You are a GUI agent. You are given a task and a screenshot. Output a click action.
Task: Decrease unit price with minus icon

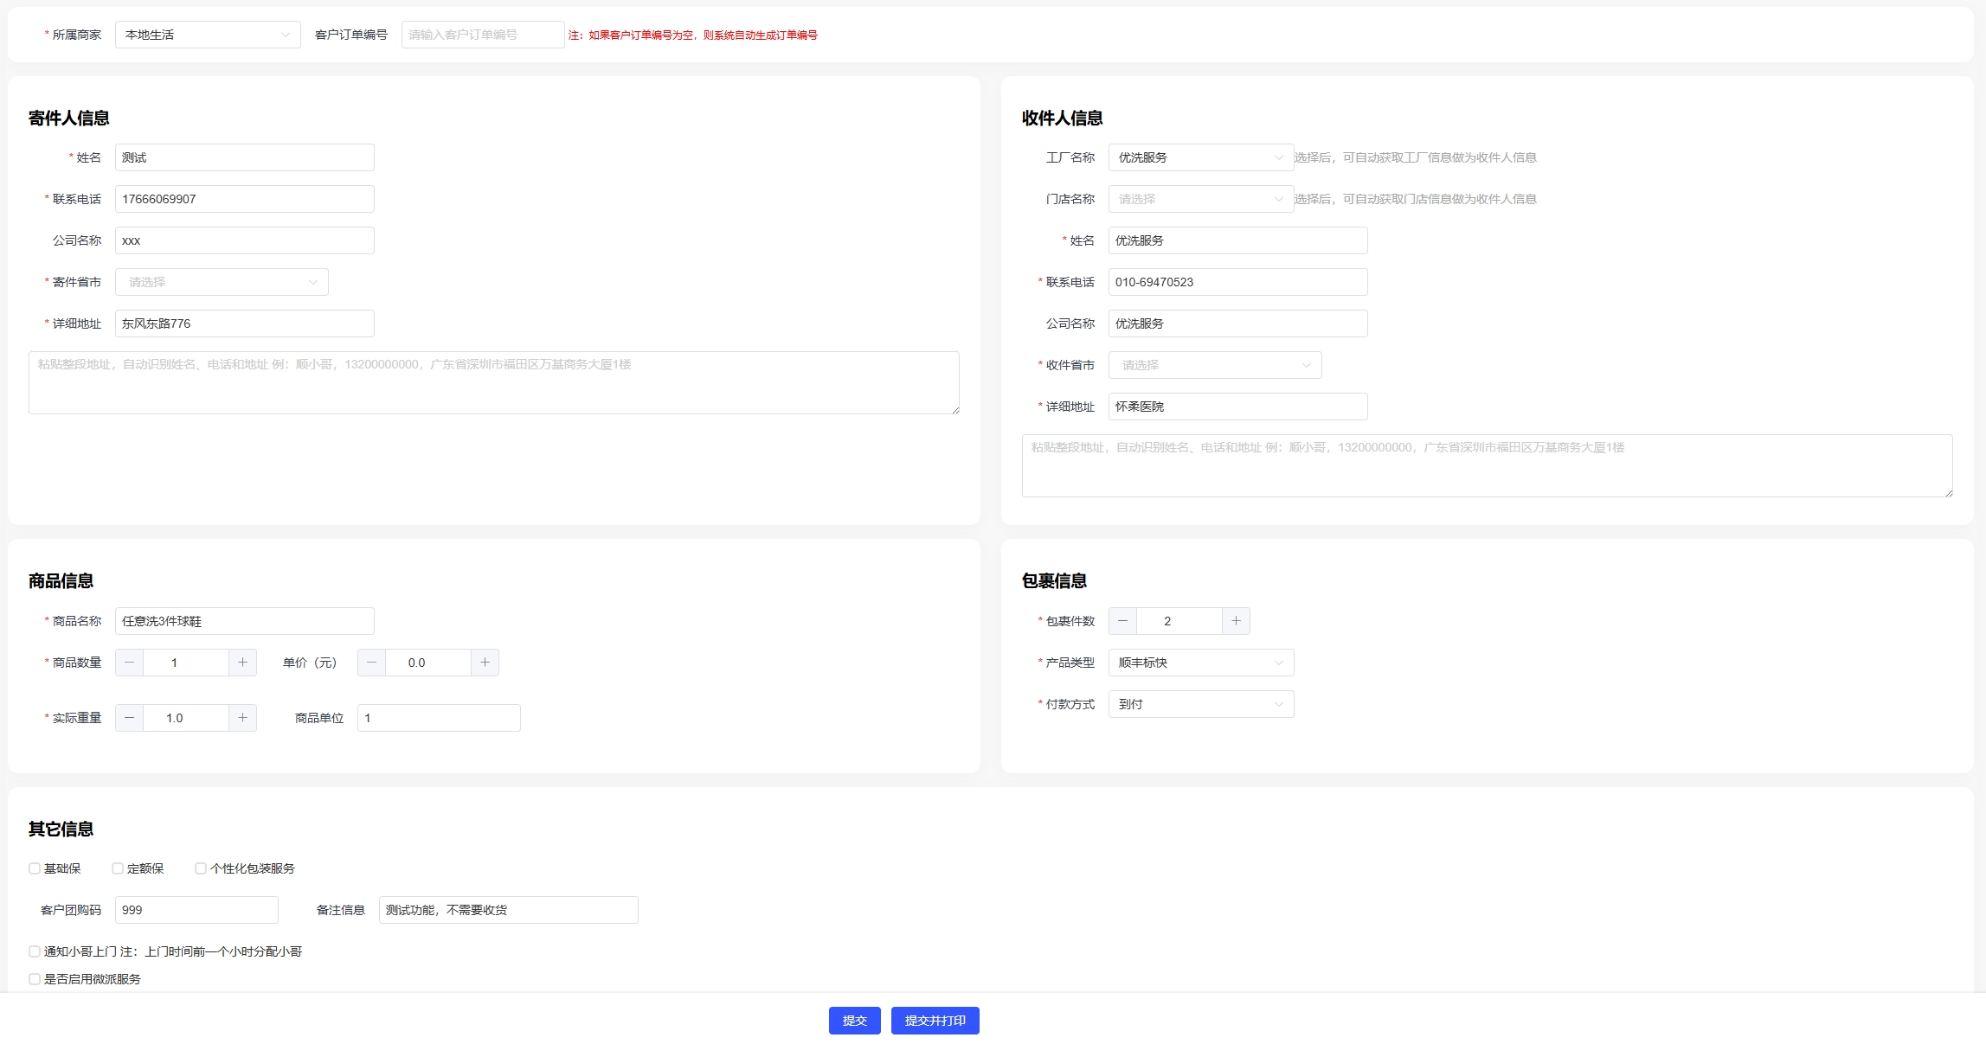(x=371, y=663)
